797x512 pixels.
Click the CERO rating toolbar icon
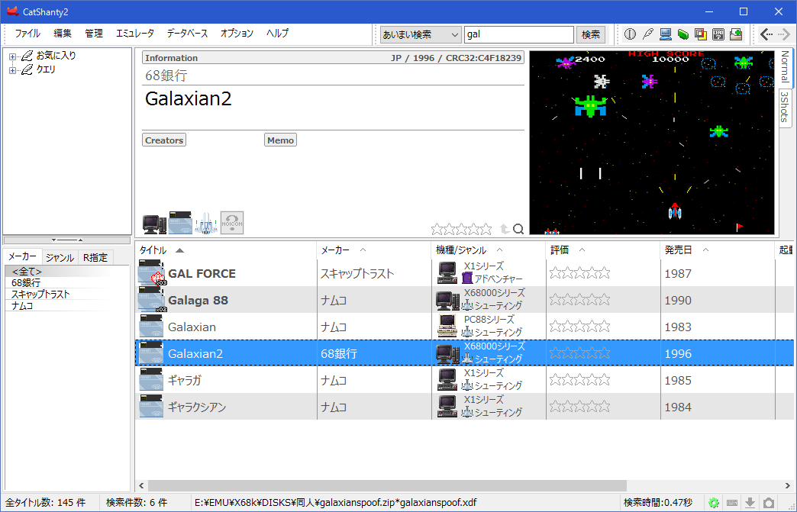coord(718,34)
